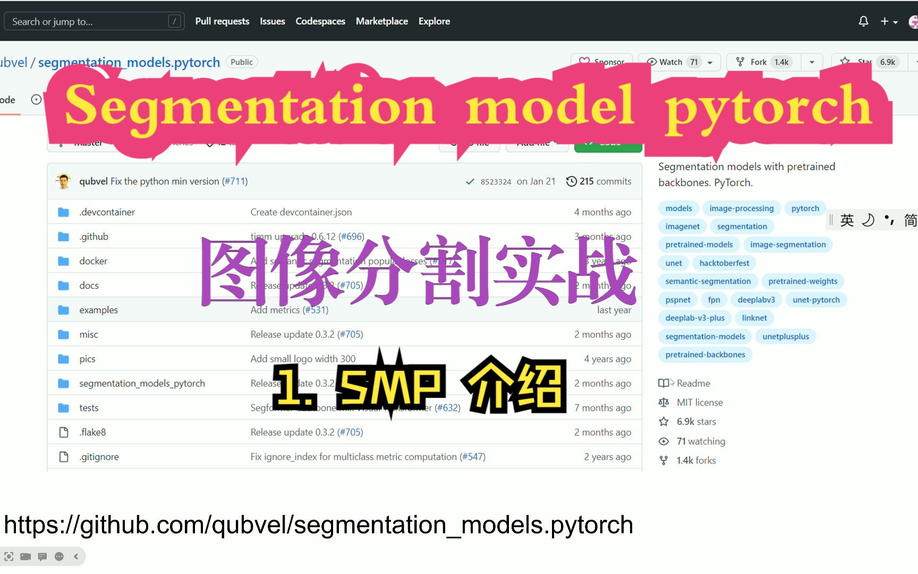The width and height of the screenshot is (918, 574).
Task: Open the .devcontainer folder name
Action: pyautogui.click(x=107, y=212)
